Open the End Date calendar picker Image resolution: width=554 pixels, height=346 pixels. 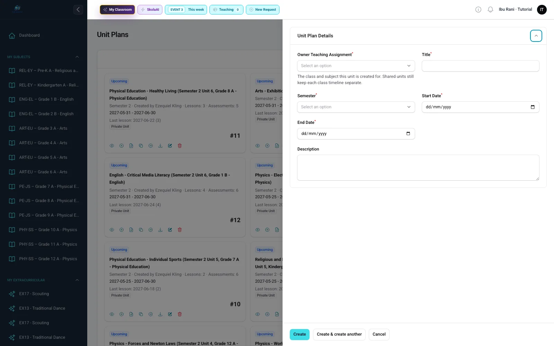point(408,134)
